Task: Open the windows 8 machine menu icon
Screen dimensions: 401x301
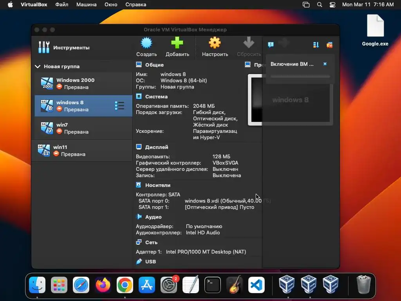Action: click(x=119, y=106)
